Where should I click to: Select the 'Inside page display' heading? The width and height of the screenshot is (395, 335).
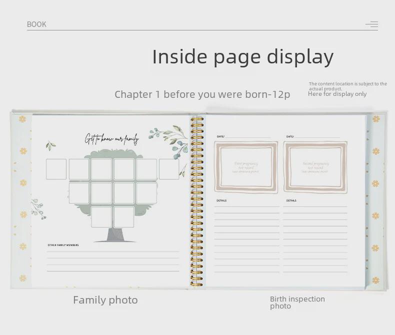pos(243,57)
